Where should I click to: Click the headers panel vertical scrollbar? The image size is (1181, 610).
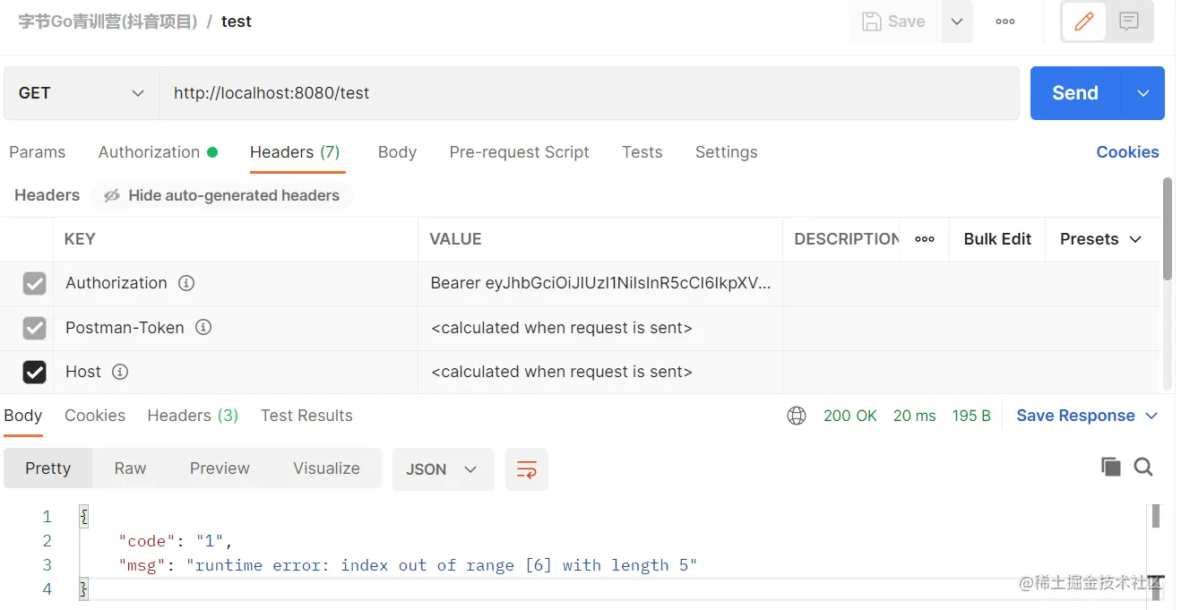pos(1167,229)
